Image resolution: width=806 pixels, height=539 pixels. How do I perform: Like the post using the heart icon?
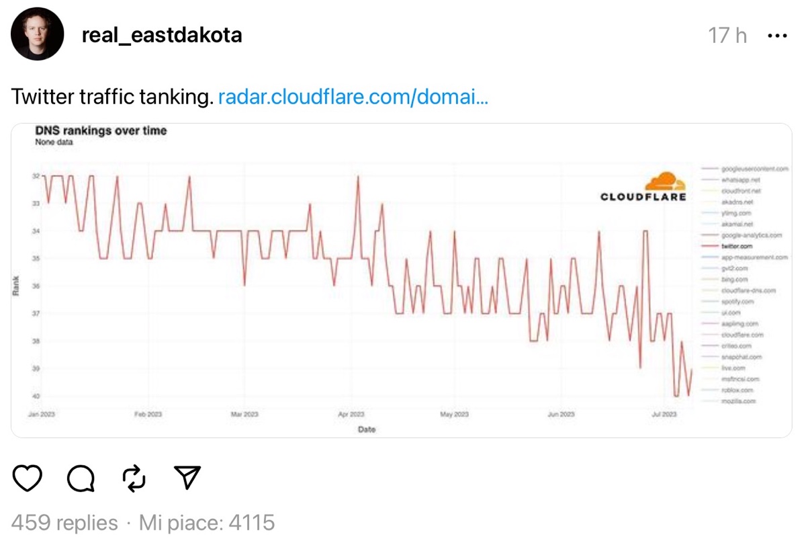27,479
